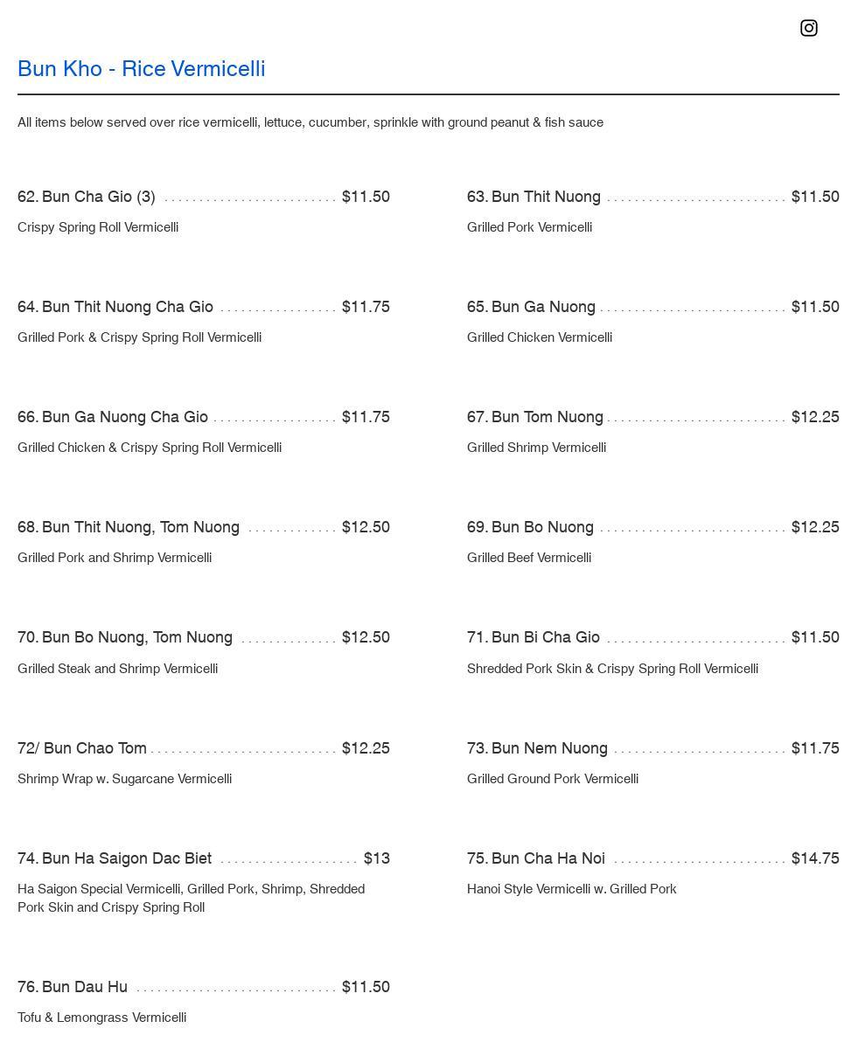The image size is (844, 1049).
Task: Click Bun Thit Nuong, Tom Nuong item
Action: click(x=129, y=527)
